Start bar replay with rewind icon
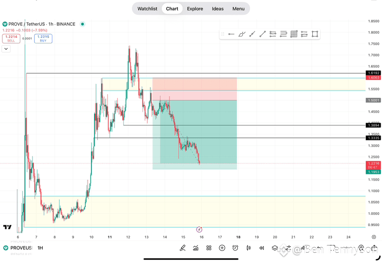This screenshot has height=262, width=382. tap(262, 248)
